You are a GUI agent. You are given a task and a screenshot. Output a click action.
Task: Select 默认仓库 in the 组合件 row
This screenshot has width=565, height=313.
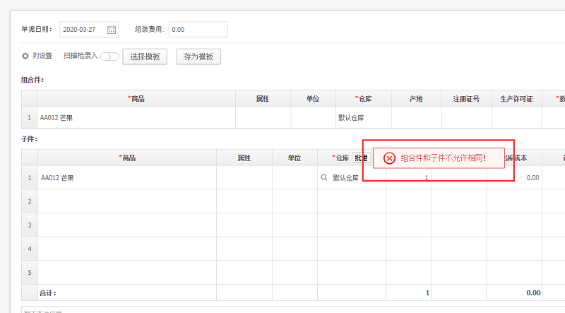pos(351,117)
